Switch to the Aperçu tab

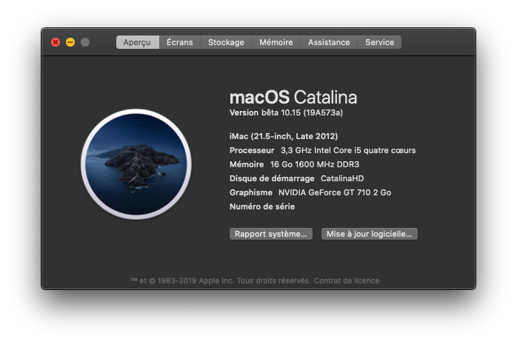click(x=138, y=42)
